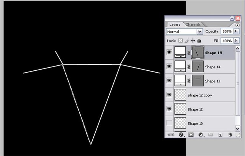245x156 pixels.
Task: Toggle lock all padlock icon
Action: [x=199, y=41]
